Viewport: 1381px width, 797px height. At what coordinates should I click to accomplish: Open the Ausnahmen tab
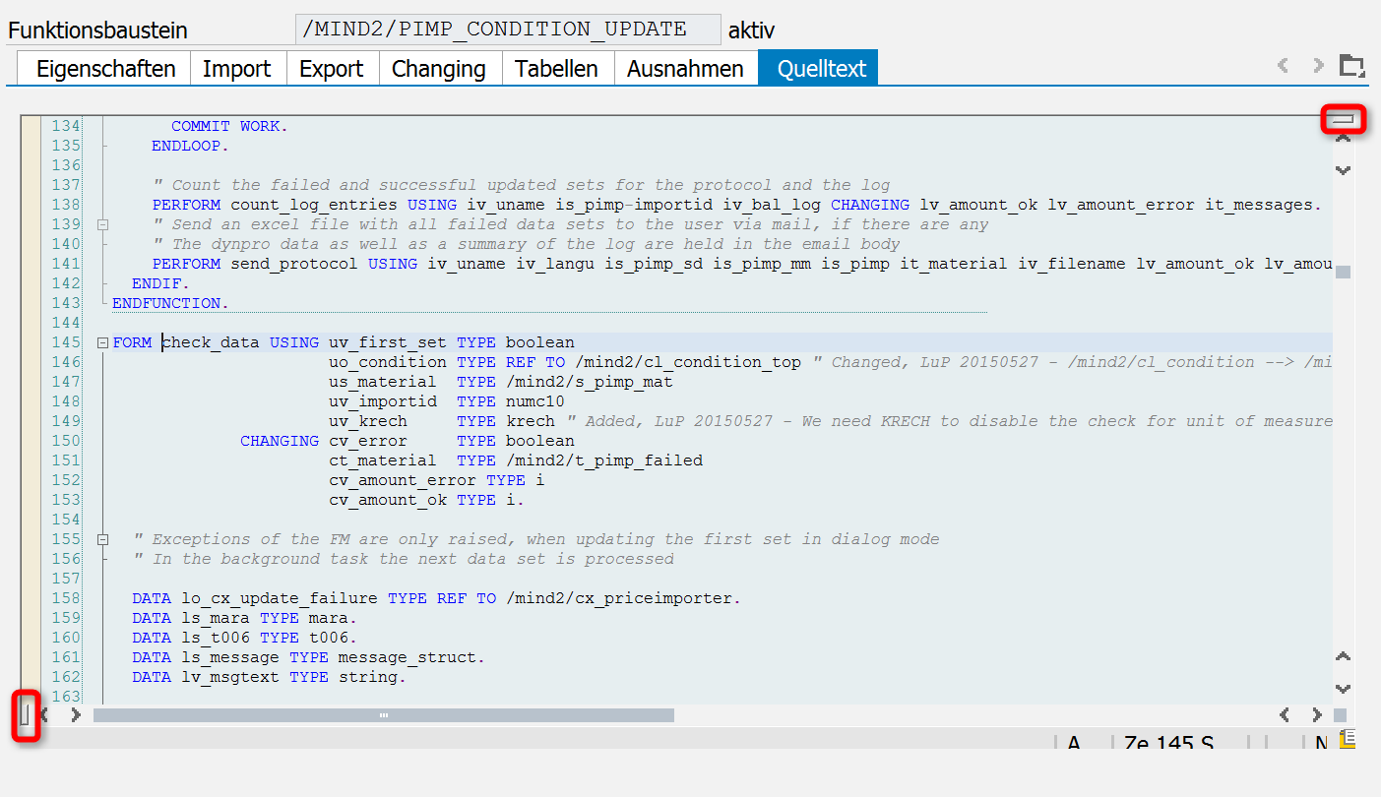point(685,69)
